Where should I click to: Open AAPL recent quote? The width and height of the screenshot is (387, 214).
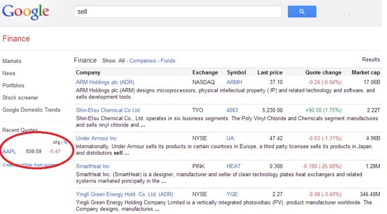[x=9, y=152]
